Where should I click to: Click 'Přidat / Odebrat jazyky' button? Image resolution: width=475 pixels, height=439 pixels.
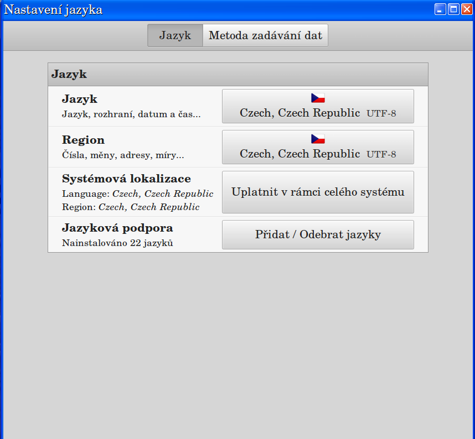pos(318,234)
